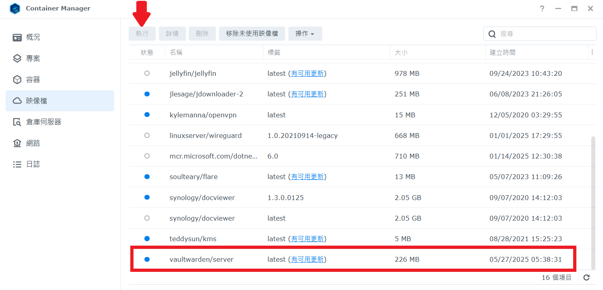
Task: Open the 日誌 log section
Action: coord(60,164)
